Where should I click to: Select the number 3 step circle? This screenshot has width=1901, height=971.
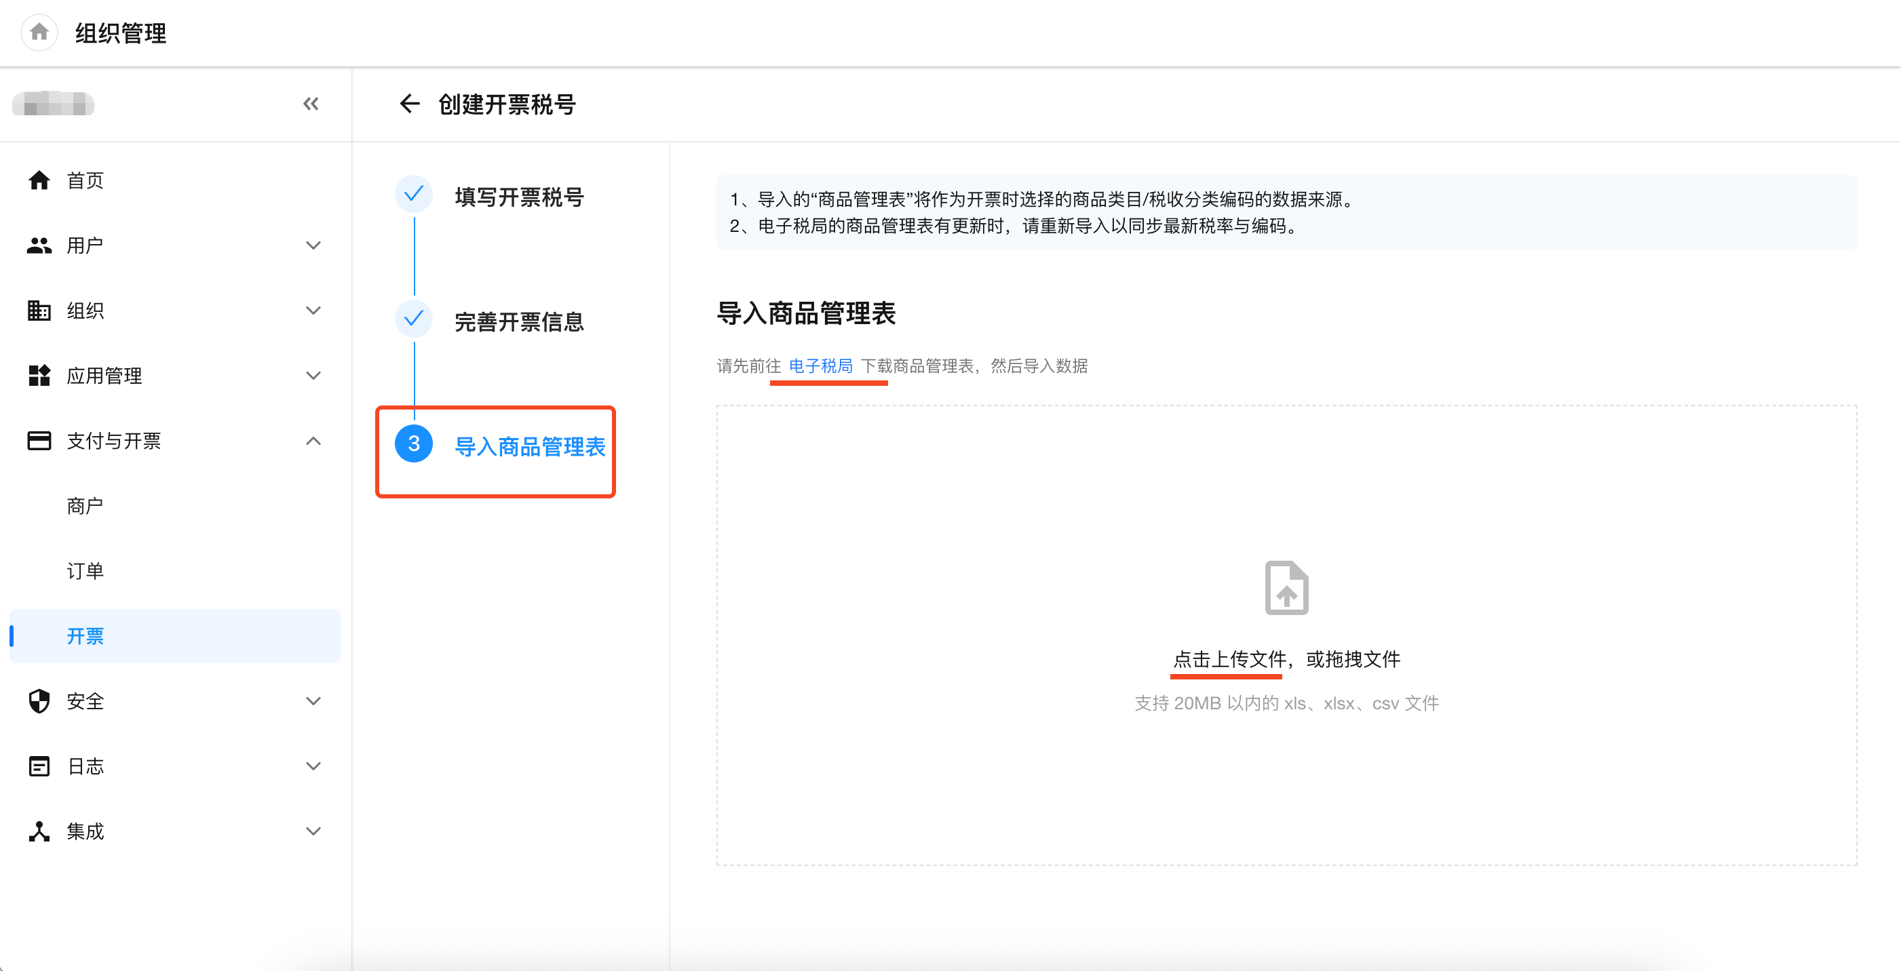(414, 444)
